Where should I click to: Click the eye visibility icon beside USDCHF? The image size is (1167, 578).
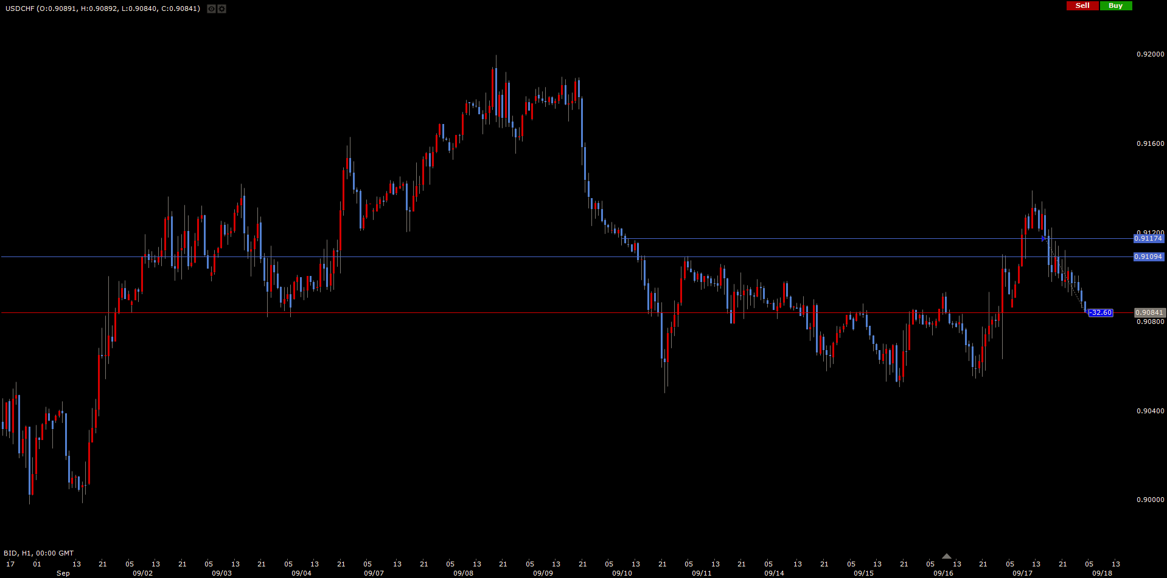coord(211,9)
